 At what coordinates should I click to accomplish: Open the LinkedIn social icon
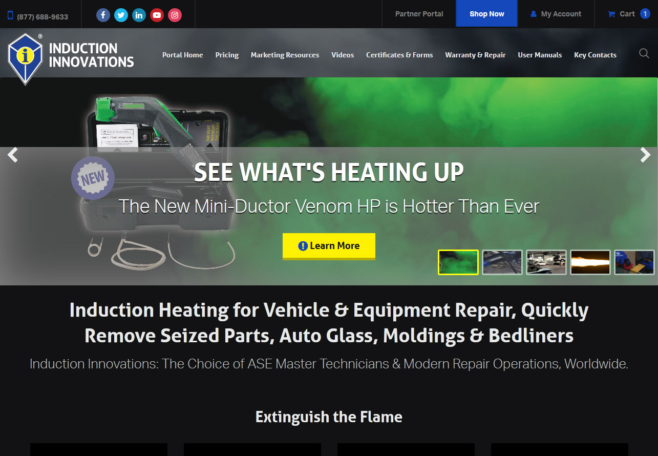pos(139,15)
